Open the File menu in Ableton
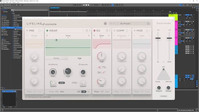This screenshot has height=112, width=199. [x=1, y=2]
